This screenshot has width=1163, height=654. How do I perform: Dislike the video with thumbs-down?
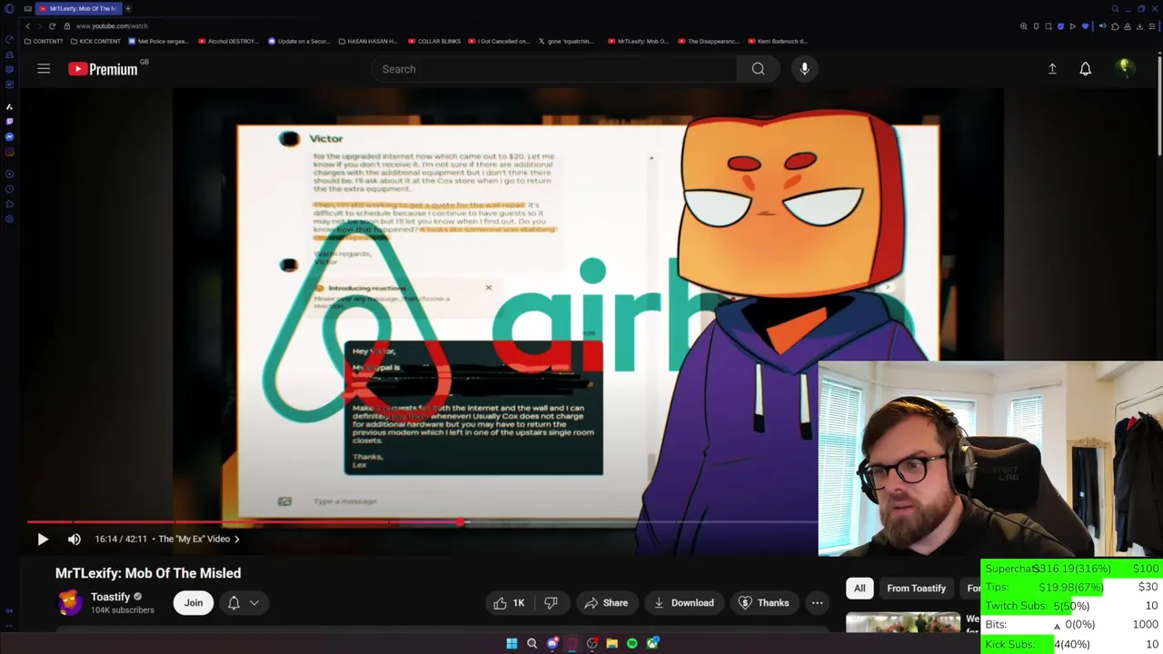point(551,603)
